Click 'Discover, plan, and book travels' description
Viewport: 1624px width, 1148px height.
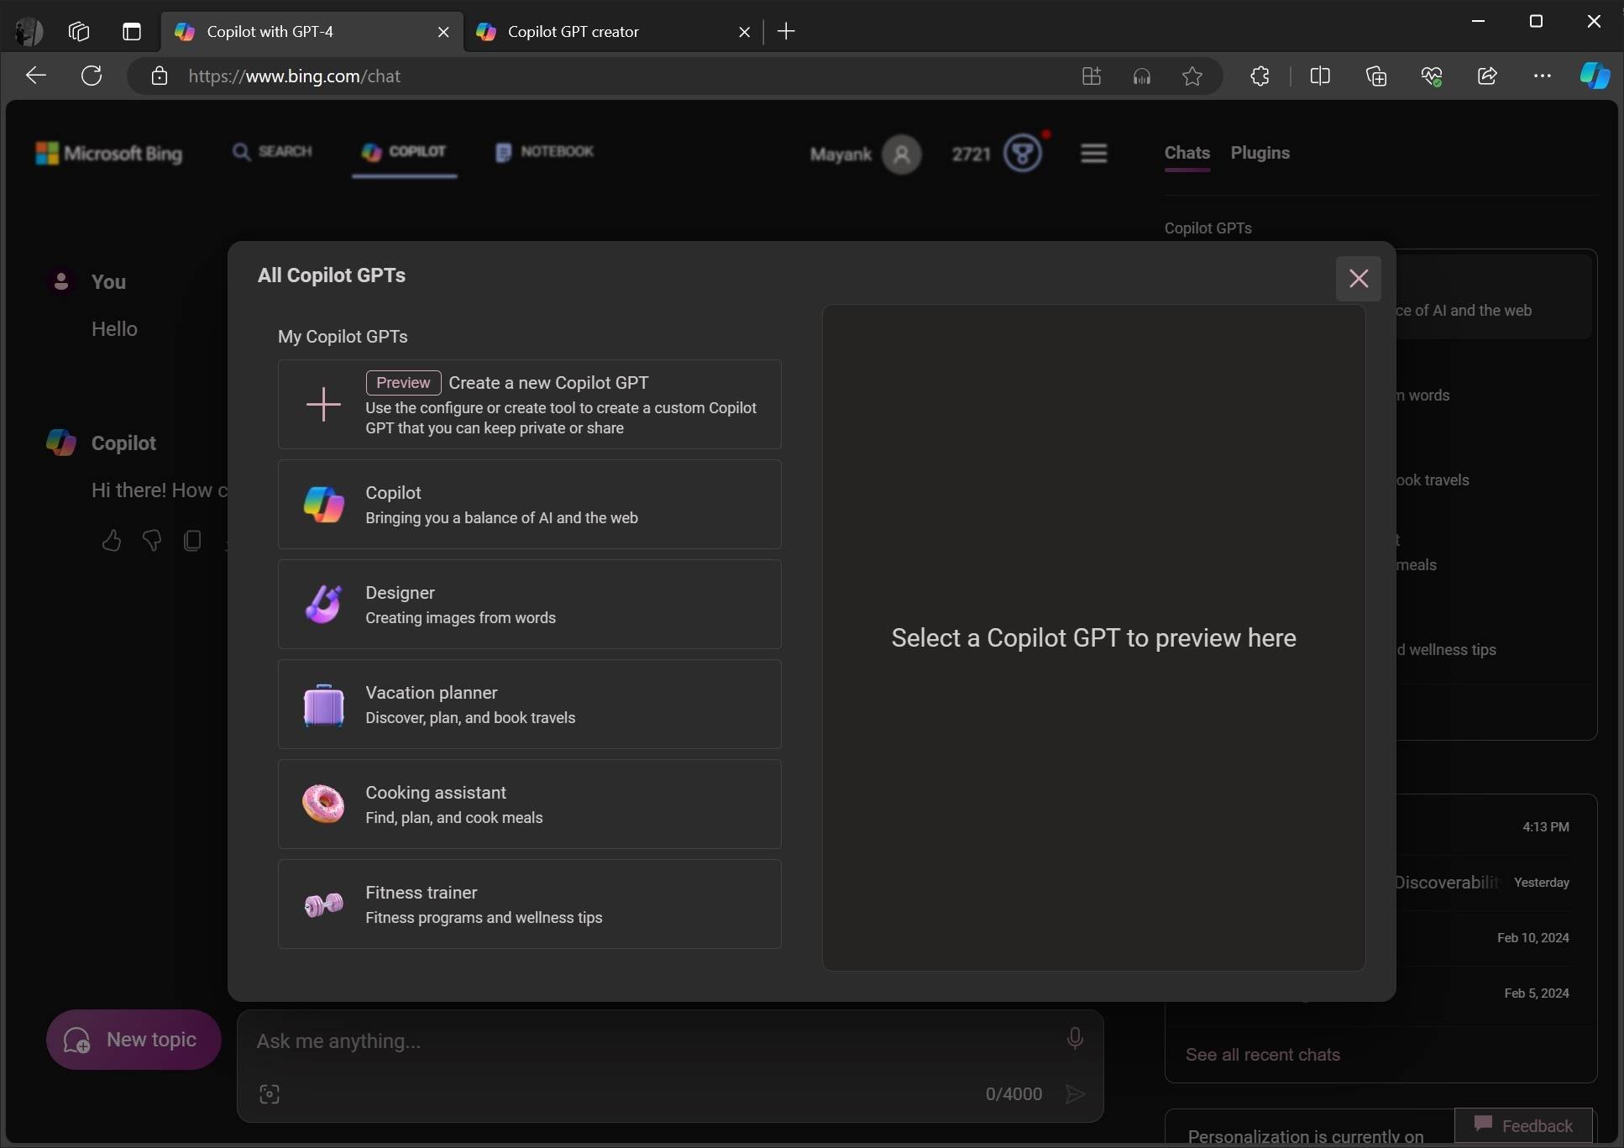(470, 718)
